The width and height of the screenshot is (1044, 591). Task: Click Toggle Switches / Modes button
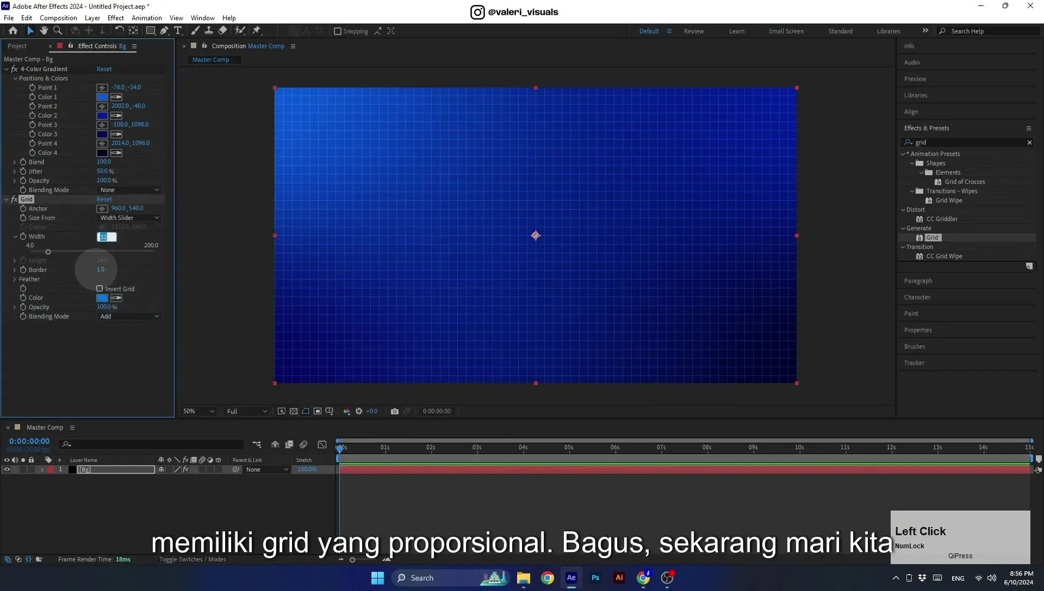tap(192, 559)
